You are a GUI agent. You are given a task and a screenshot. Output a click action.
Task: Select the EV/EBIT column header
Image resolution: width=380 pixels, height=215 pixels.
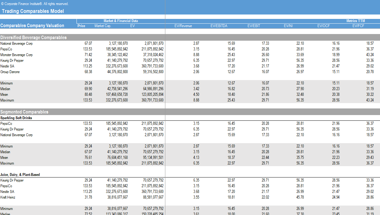click(254, 26)
